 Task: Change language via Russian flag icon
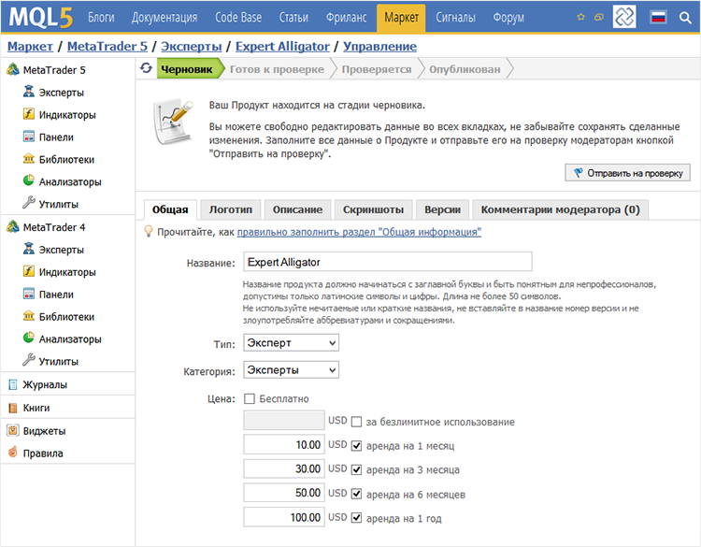658,18
